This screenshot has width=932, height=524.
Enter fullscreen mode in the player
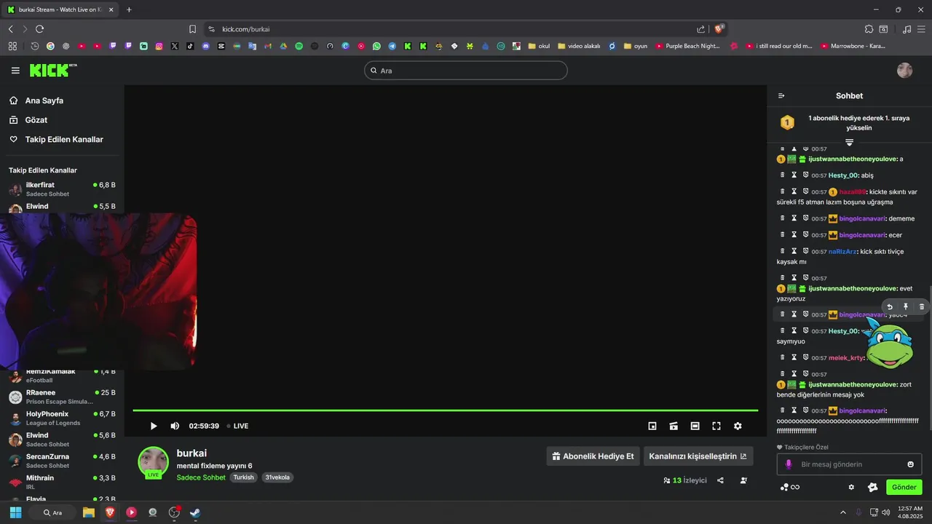(716, 426)
